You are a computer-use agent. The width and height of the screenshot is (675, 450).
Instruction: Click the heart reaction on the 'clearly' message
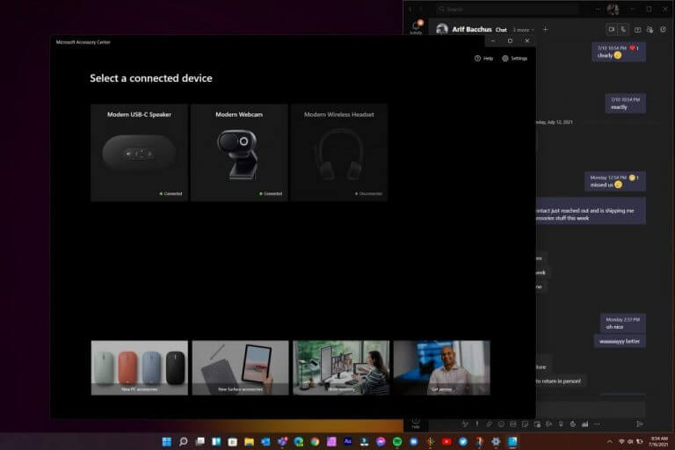pyautogui.click(x=632, y=48)
